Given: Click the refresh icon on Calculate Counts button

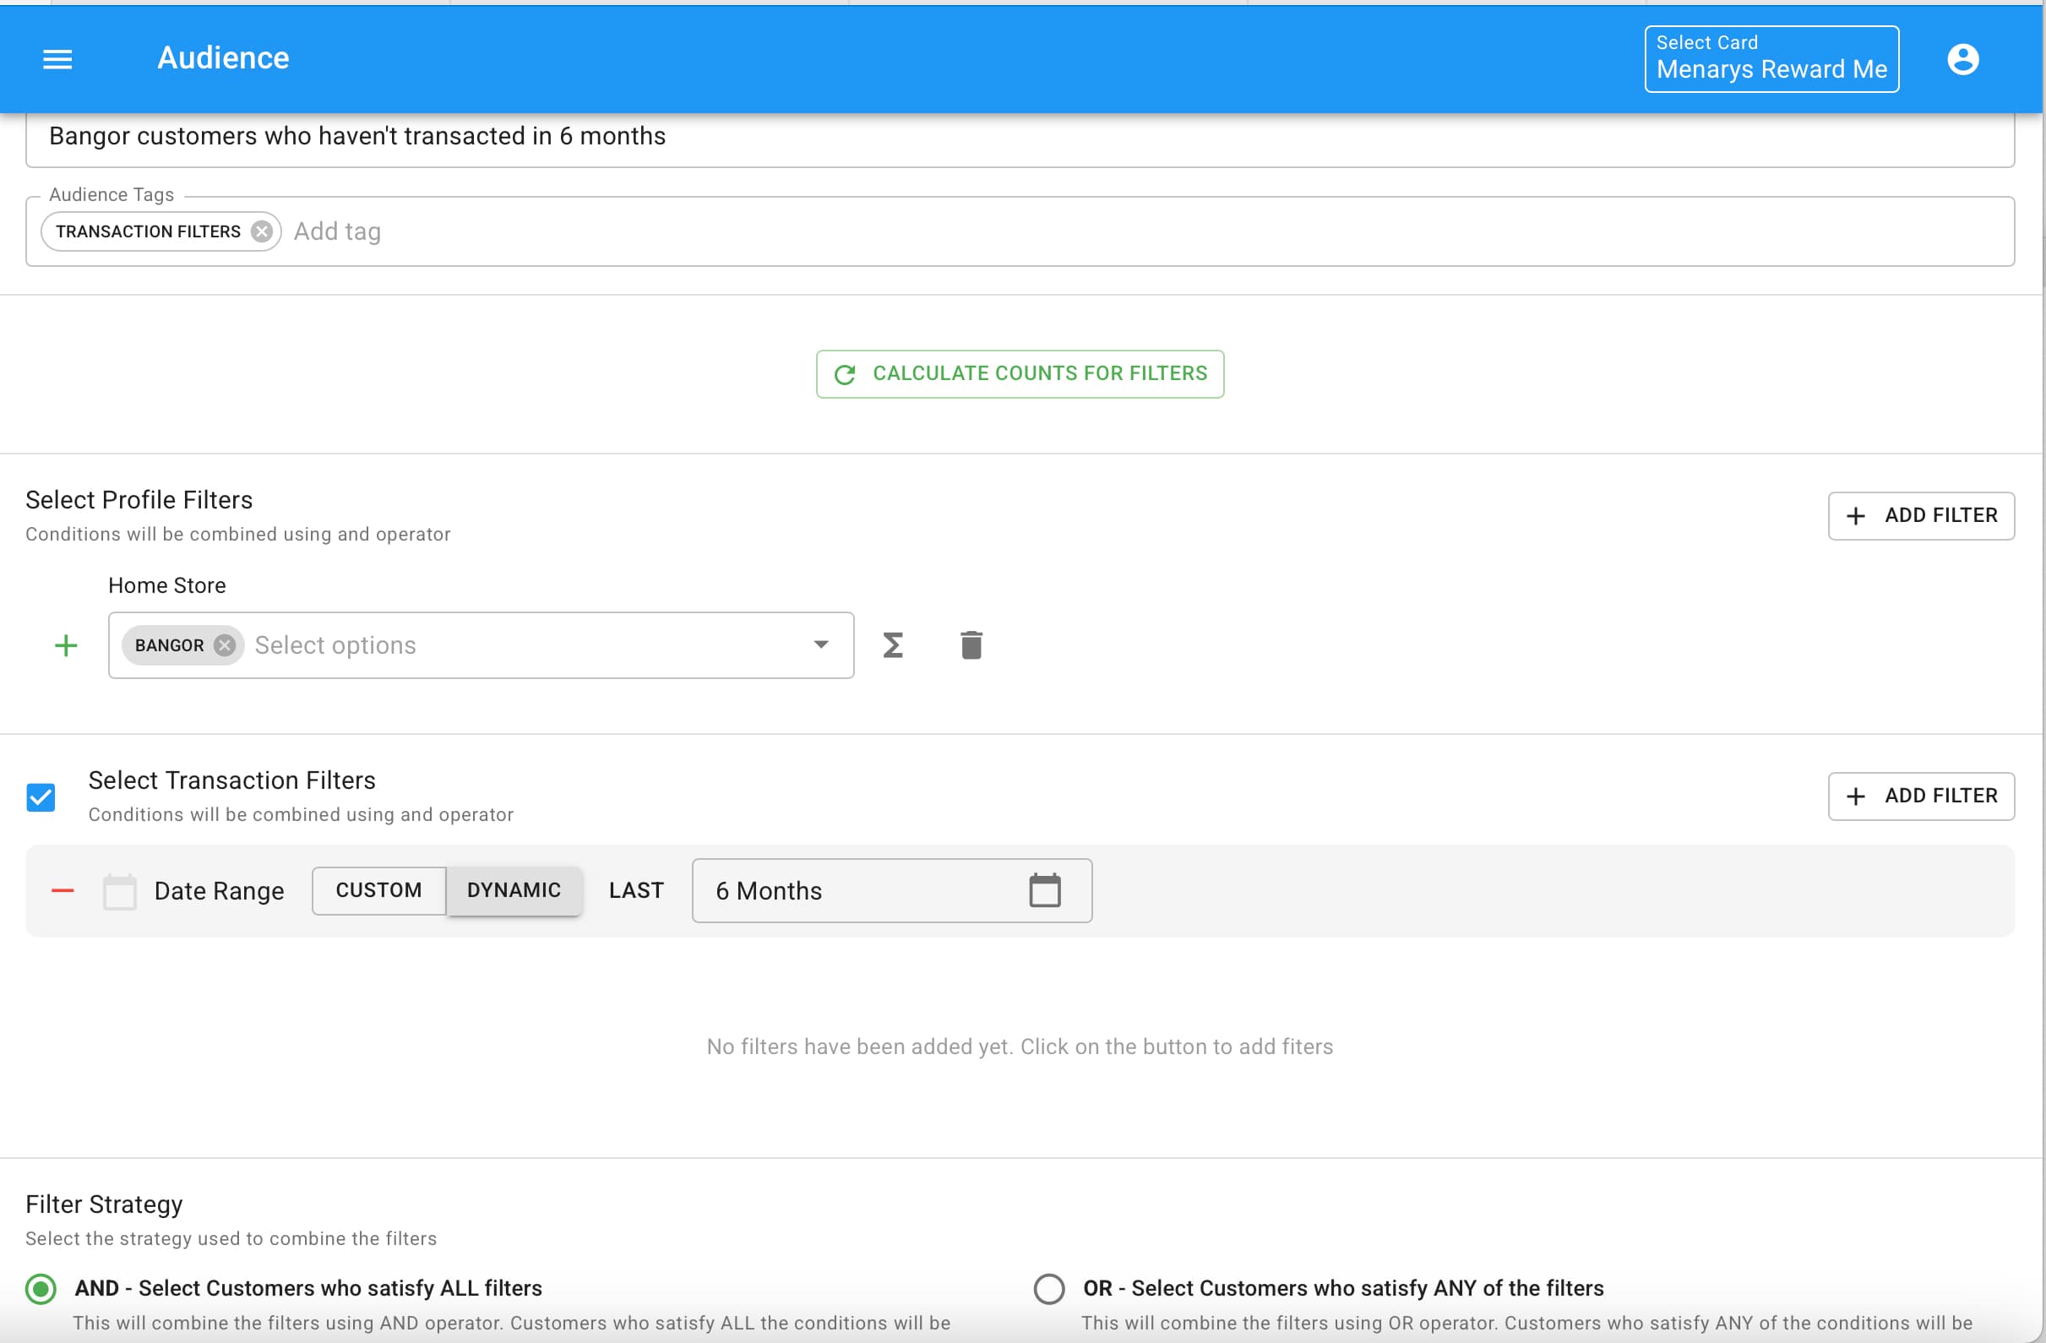Looking at the screenshot, I should (x=845, y=374).
